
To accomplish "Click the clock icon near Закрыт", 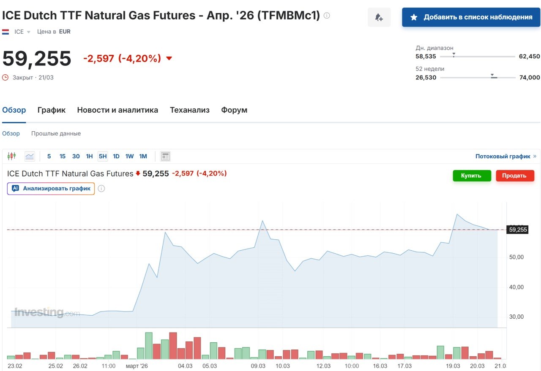I will tap(5, 77).
